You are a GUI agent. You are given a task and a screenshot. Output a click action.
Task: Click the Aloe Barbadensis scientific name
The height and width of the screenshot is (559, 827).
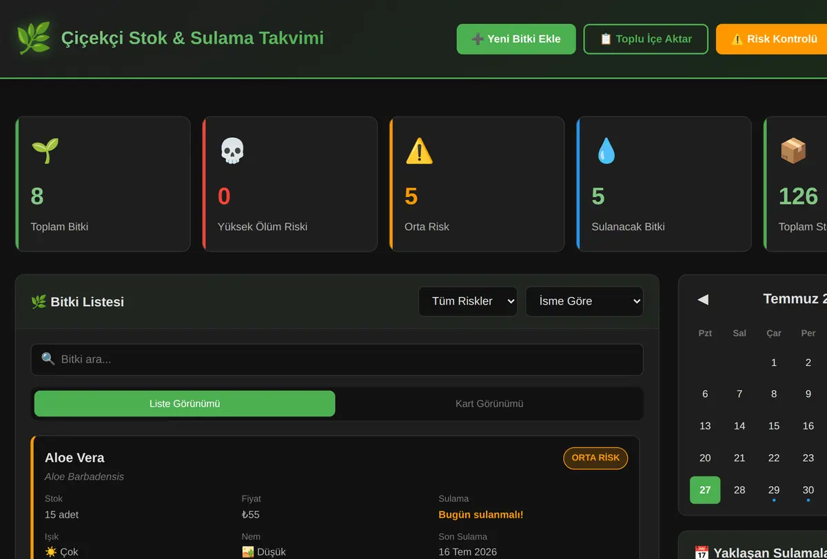[x=84, y=477]
